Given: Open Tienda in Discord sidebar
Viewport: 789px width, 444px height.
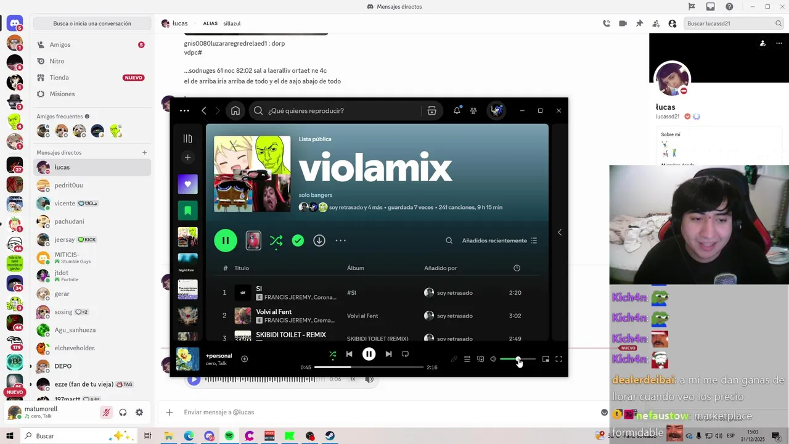Looking at the screenshot, I should click(x=92, y=78).
